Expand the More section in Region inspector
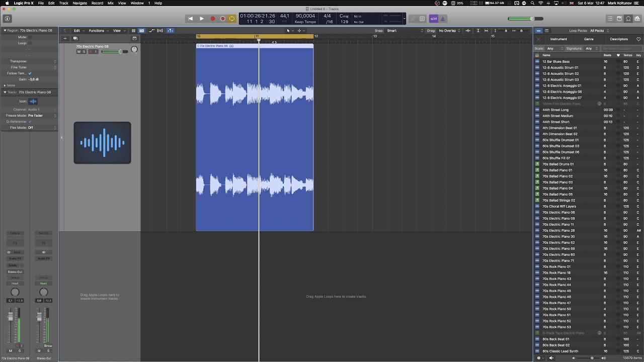This screenshot has width=644, height=362. tap(5, 85)
